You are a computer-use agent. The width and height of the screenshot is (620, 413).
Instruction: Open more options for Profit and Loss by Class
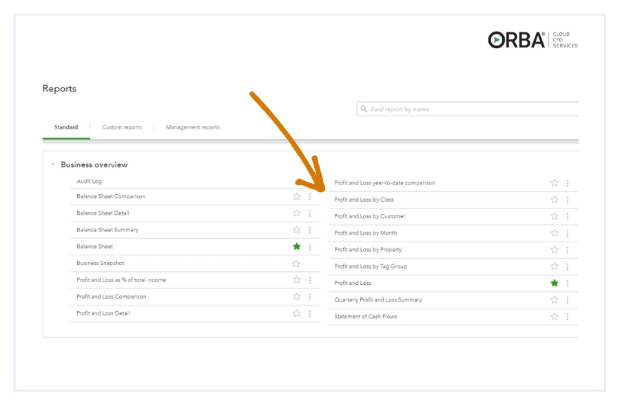[568, 200]
